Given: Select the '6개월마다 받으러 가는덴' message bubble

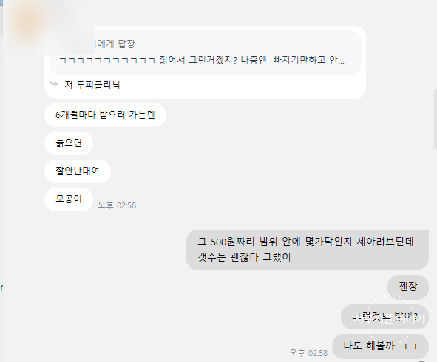Looking at the screenshot, I should (105, 115).
